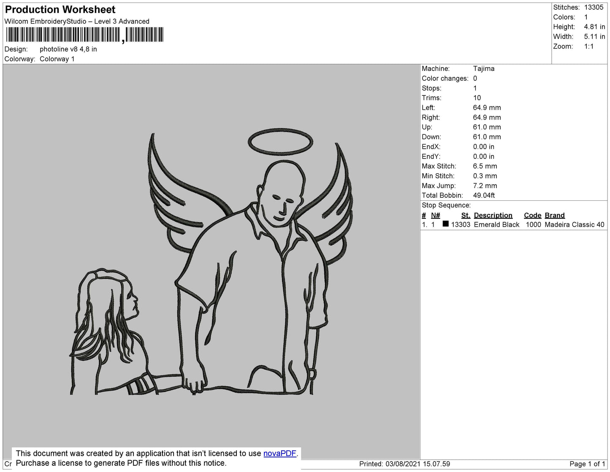
Task: Select the Machine value 'Tajima'
Action: (484, 68)
